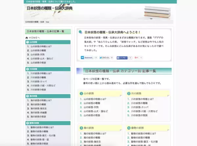Viewport: 197px width, 146px height.
Task: Open sidebar link 川の妖怪-川姫・川男など
Action: pyautogui.click(x=43, y=86)
